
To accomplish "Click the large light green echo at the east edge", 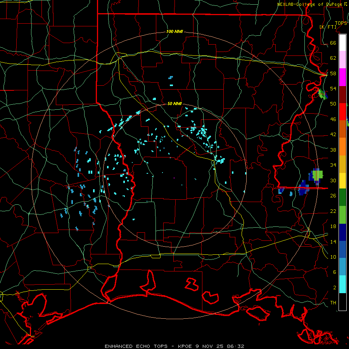I will click(x=317, y=175).
